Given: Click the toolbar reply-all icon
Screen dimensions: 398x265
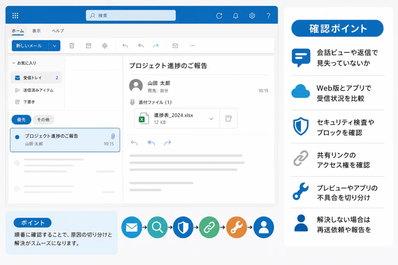Looking at the screenshot, I should (x=141, y=46).
